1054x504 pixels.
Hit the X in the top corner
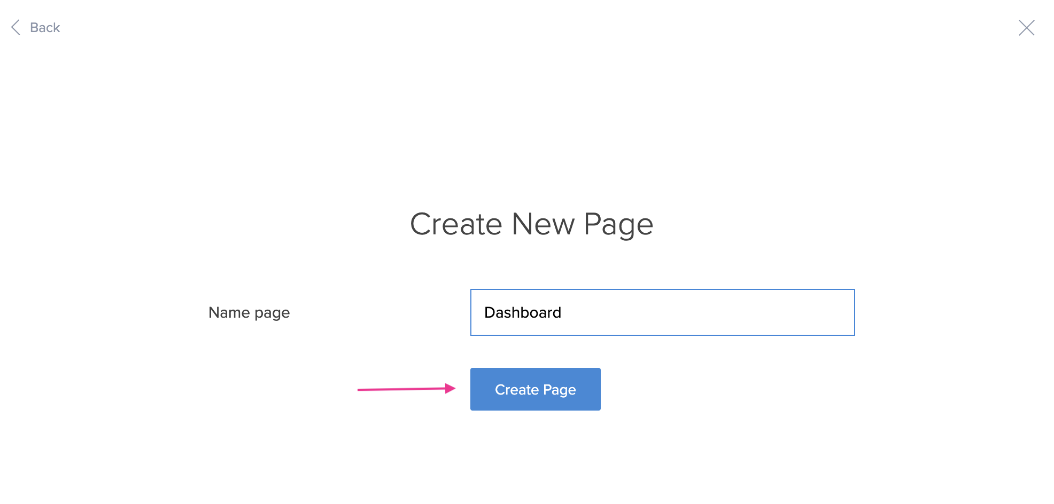[x=1026, y=28]
